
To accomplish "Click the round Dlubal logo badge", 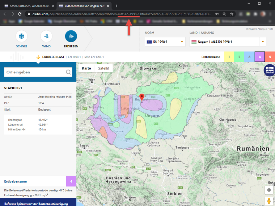I will tap(269, 70).
